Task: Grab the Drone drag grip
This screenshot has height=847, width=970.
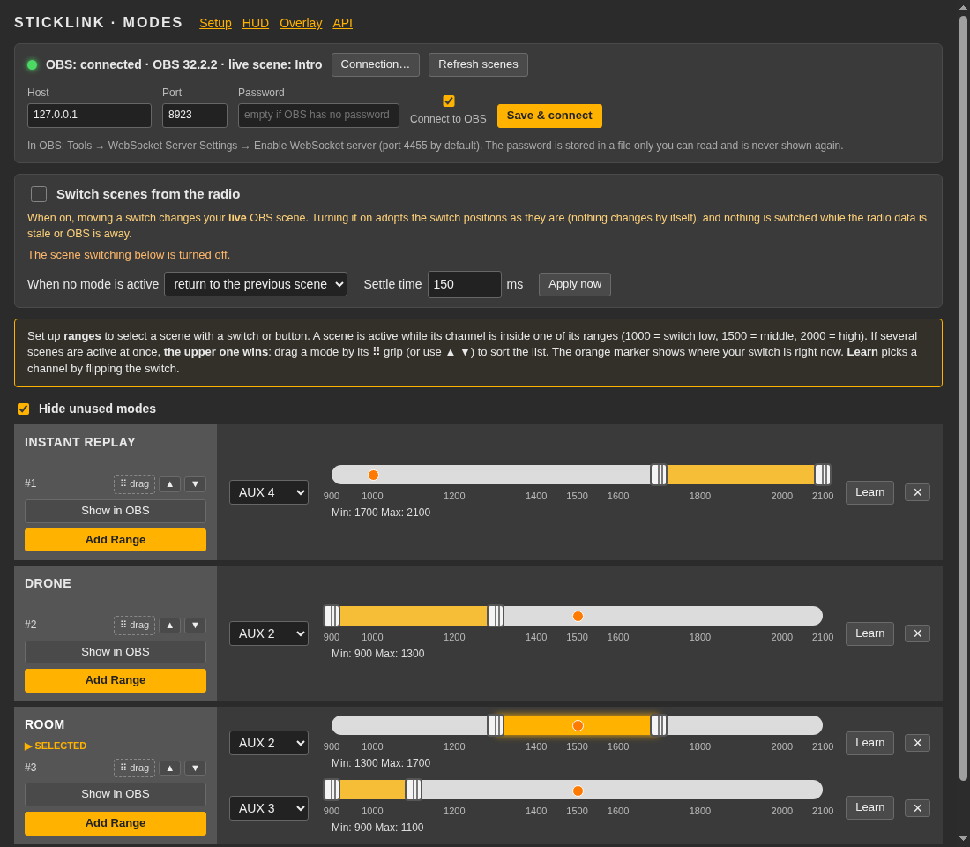Action: coord(134,626)
